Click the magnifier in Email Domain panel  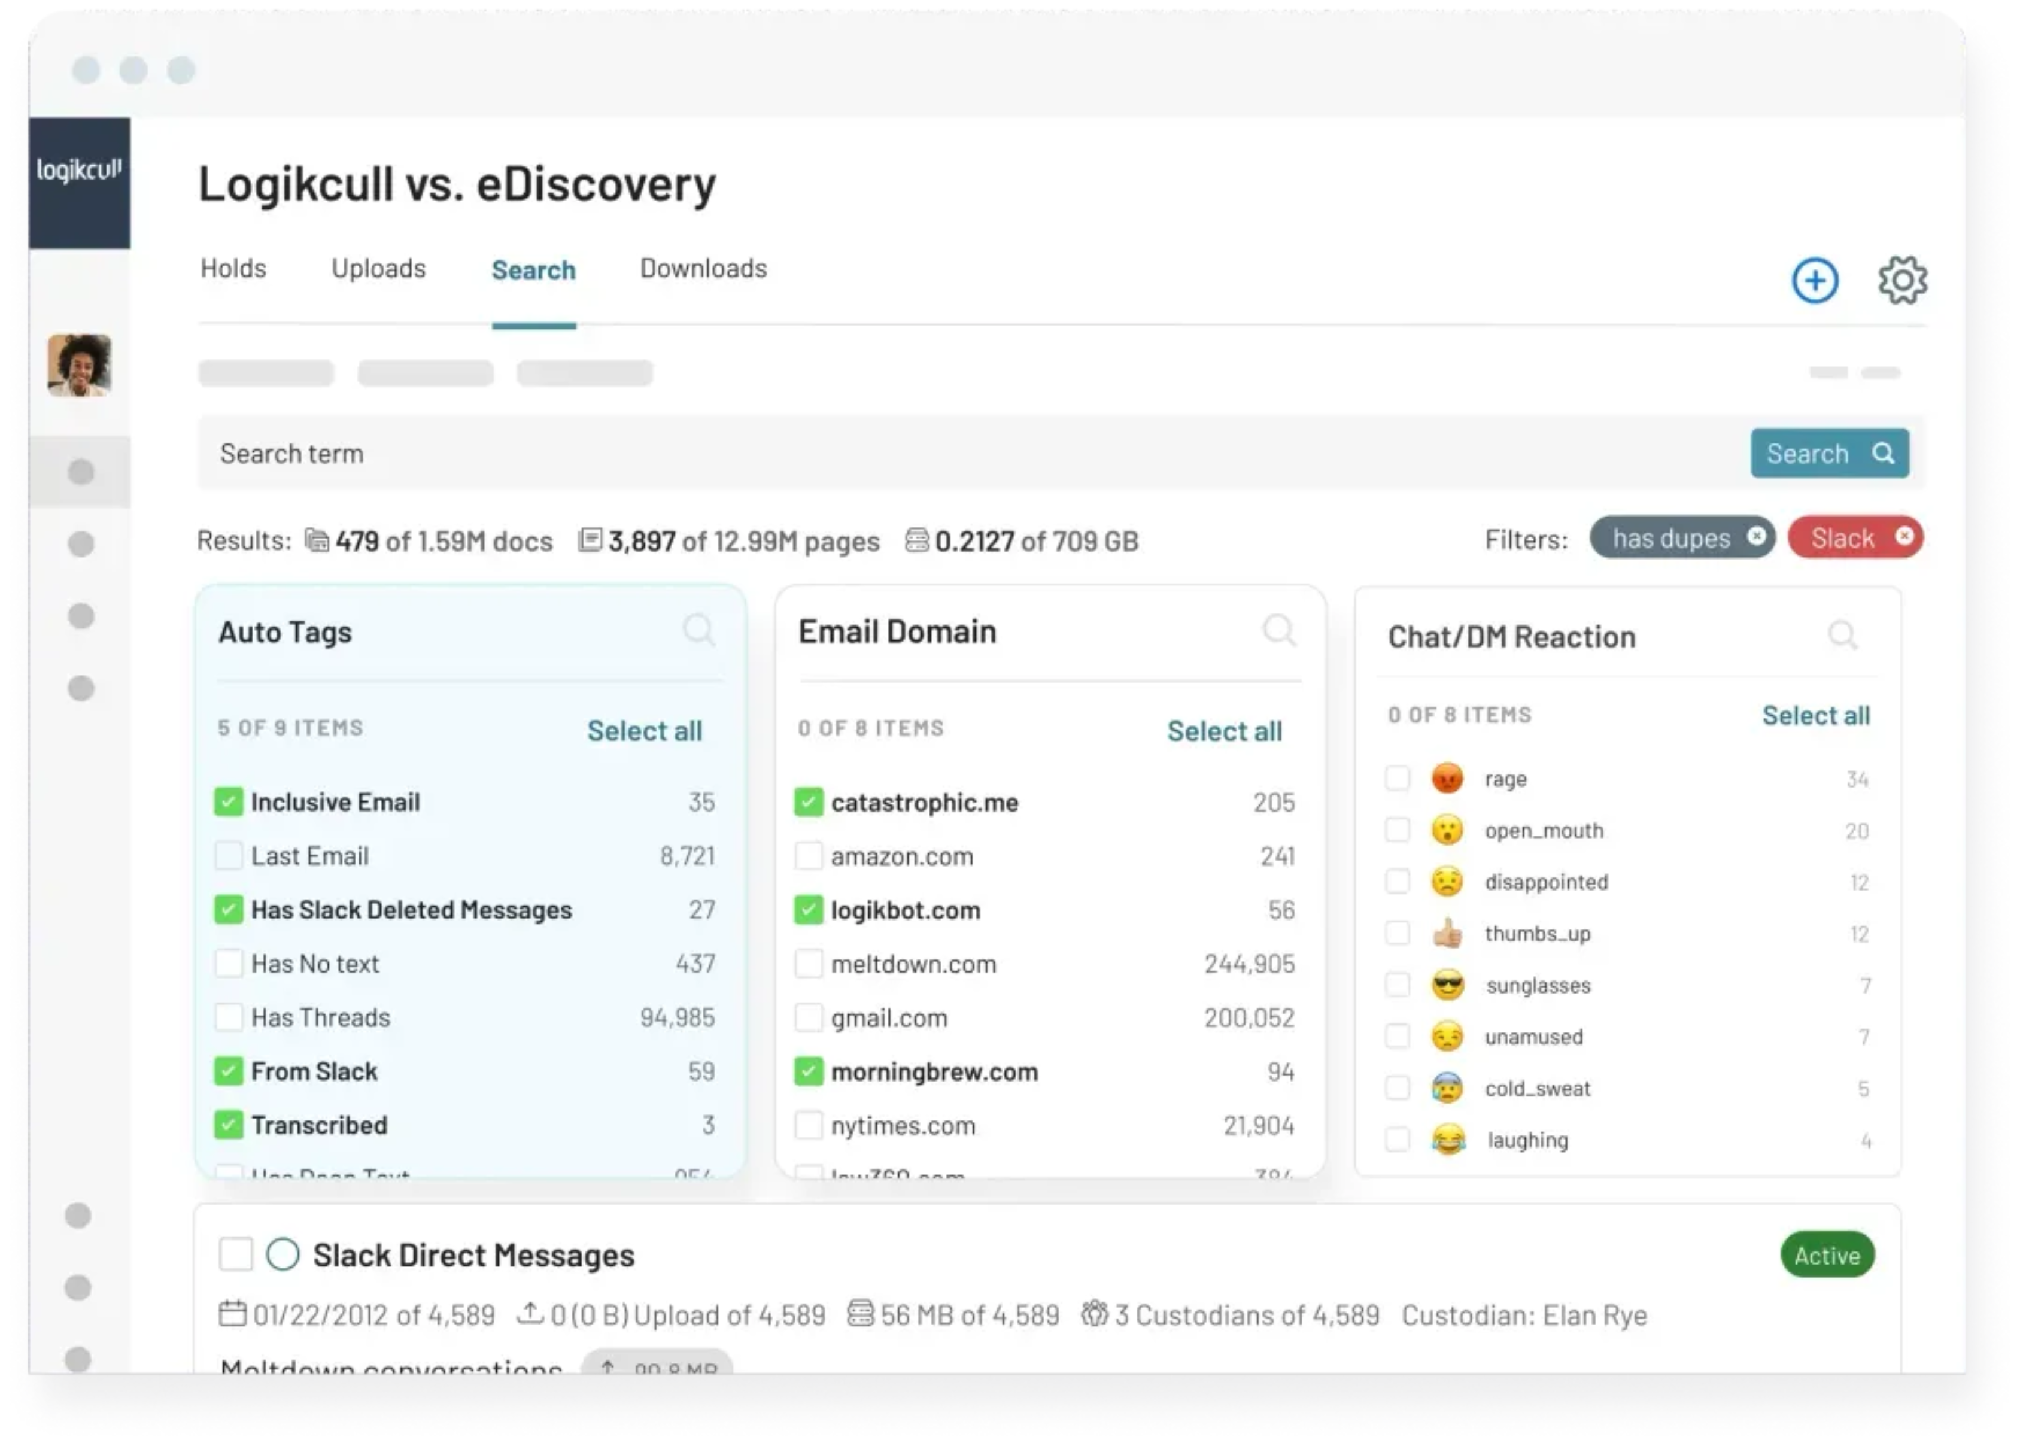[1278, 630]
